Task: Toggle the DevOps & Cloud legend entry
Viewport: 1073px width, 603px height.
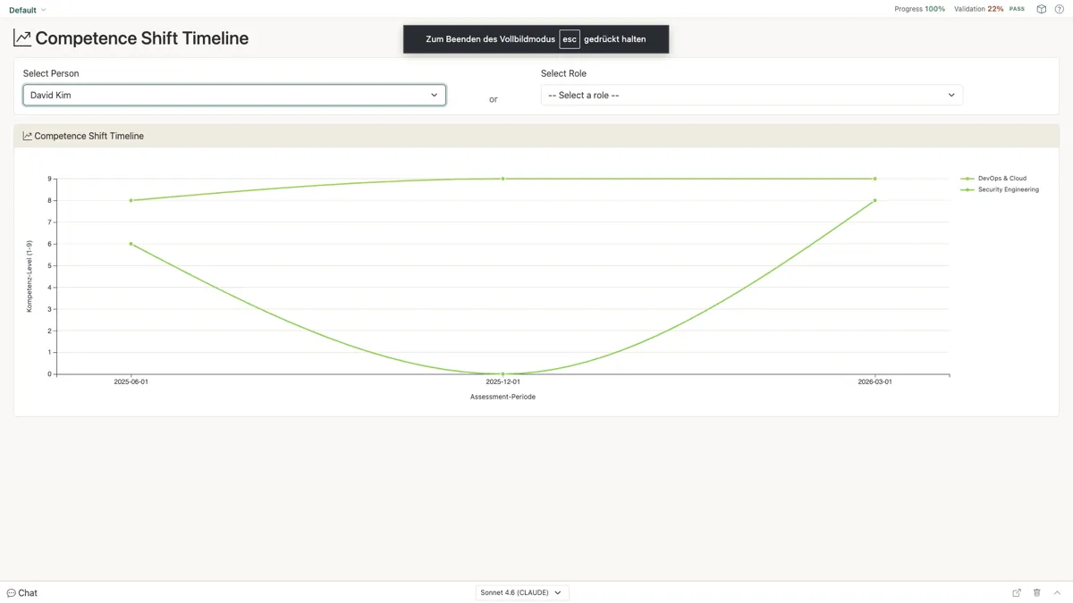Action: point(993,179)
